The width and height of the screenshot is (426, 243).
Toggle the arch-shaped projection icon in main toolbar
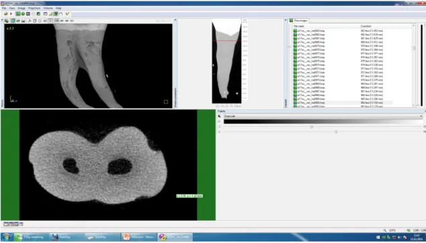61,14
